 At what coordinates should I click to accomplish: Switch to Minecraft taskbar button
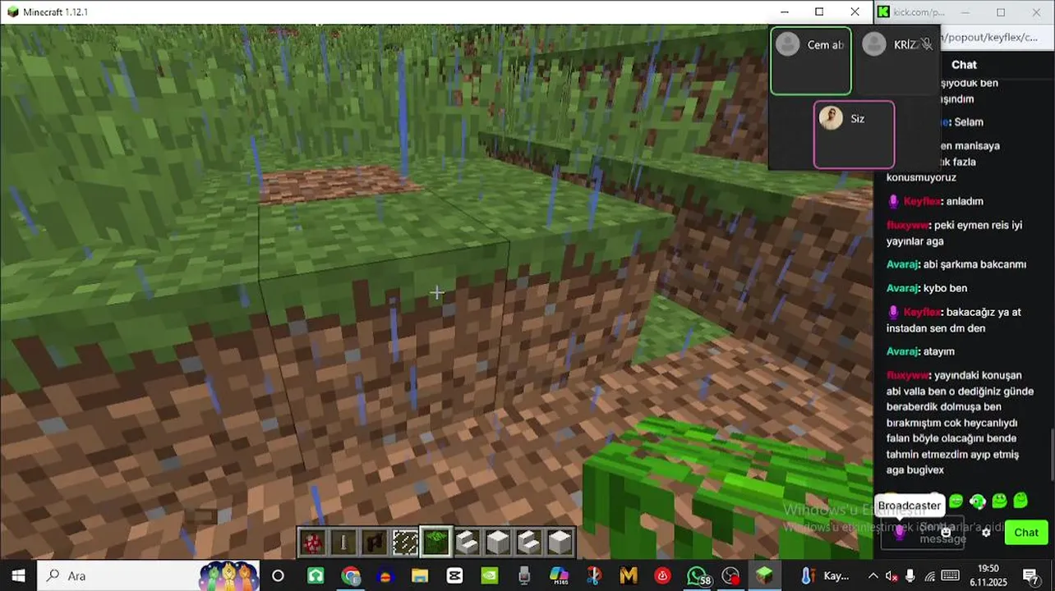(765, 575)
